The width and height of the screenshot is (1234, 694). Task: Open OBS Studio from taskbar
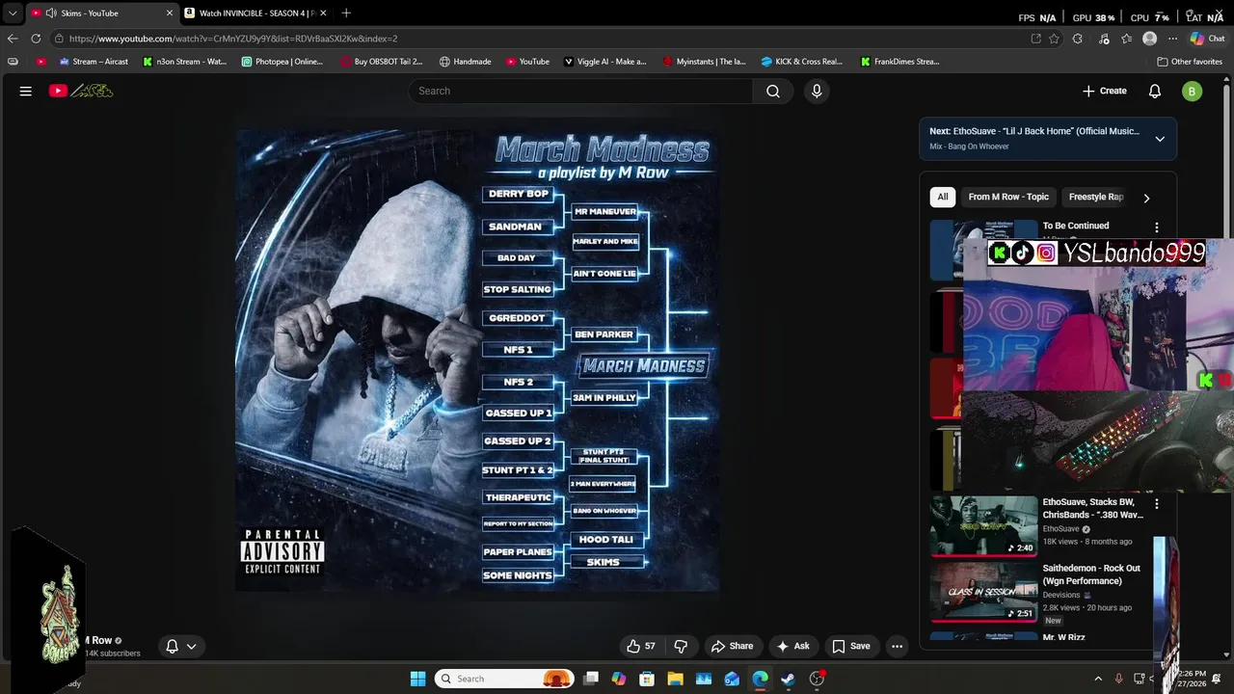tap(817, 679)
